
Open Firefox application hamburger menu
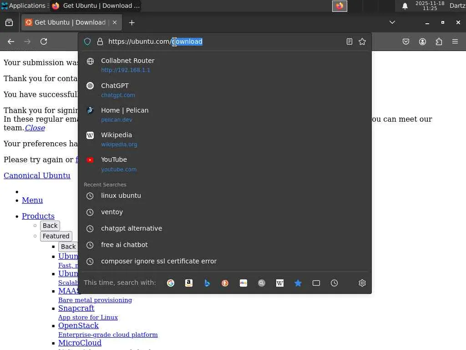pos(455,41)
